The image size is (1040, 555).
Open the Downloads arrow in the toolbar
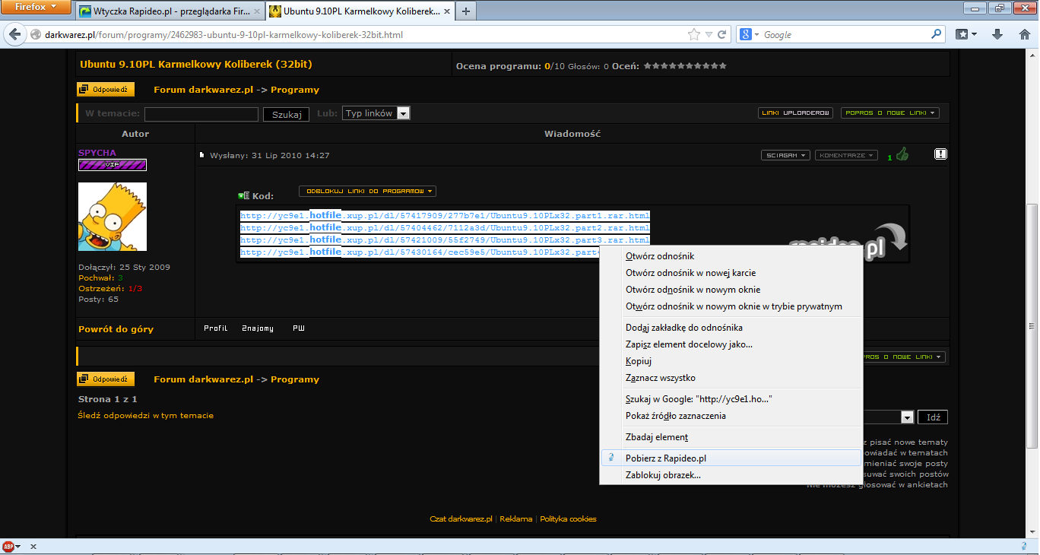pos(997,34)
